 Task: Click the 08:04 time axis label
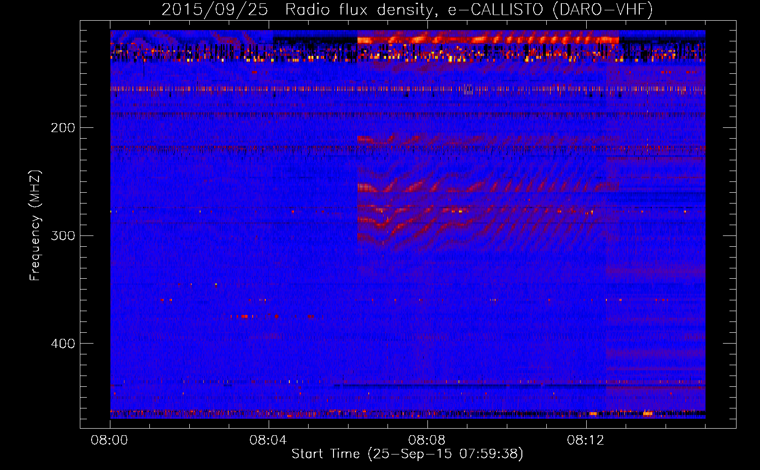point(268,440)
